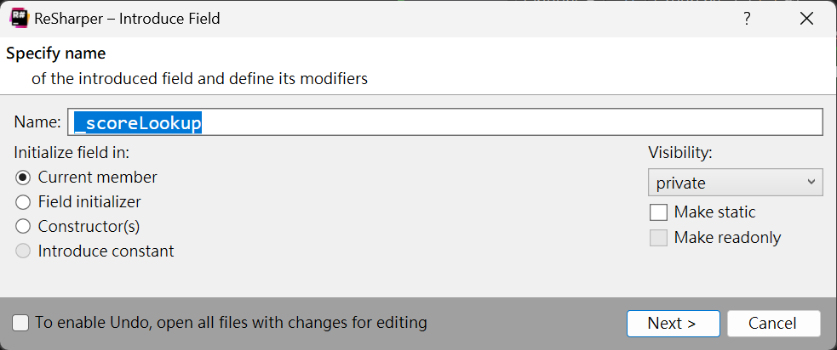Click the Next > button
Image resolution: width=837 pixels, height=350 pixels.
click(x=673, y=324)
